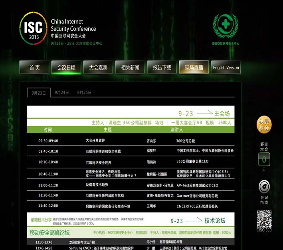Screen dimensions: 283x250
Task: Click the 10:40-11:00 time cell
Action: (48, 174)
